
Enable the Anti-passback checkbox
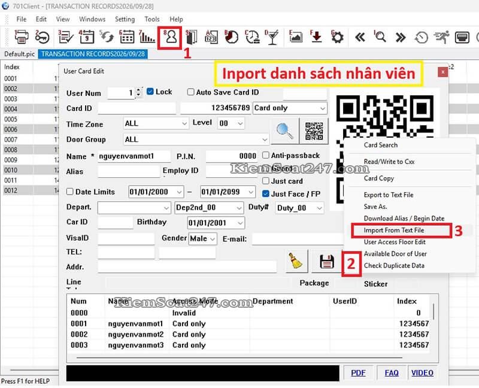266,155
